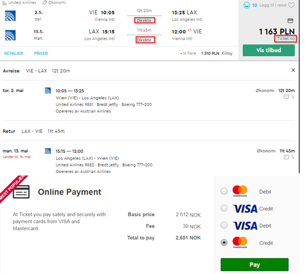Click the payment card icon above price
This screenshot has width=305, height=274.
[290, 20]
